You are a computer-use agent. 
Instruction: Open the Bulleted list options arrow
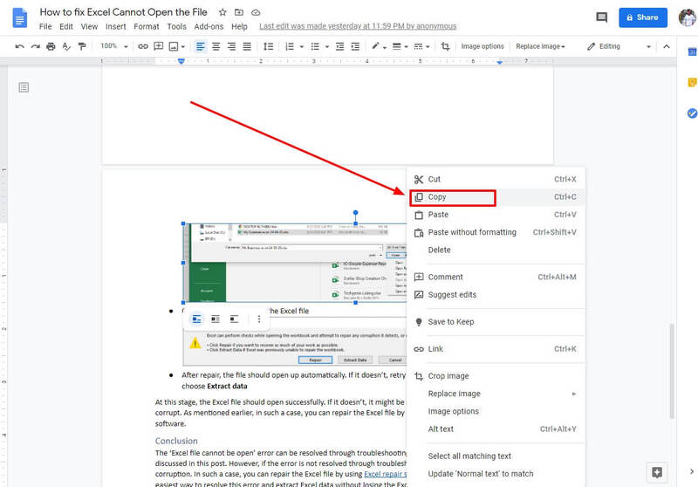(326, 46)
